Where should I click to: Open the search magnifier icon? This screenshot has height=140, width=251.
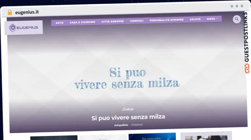point(237,19)
